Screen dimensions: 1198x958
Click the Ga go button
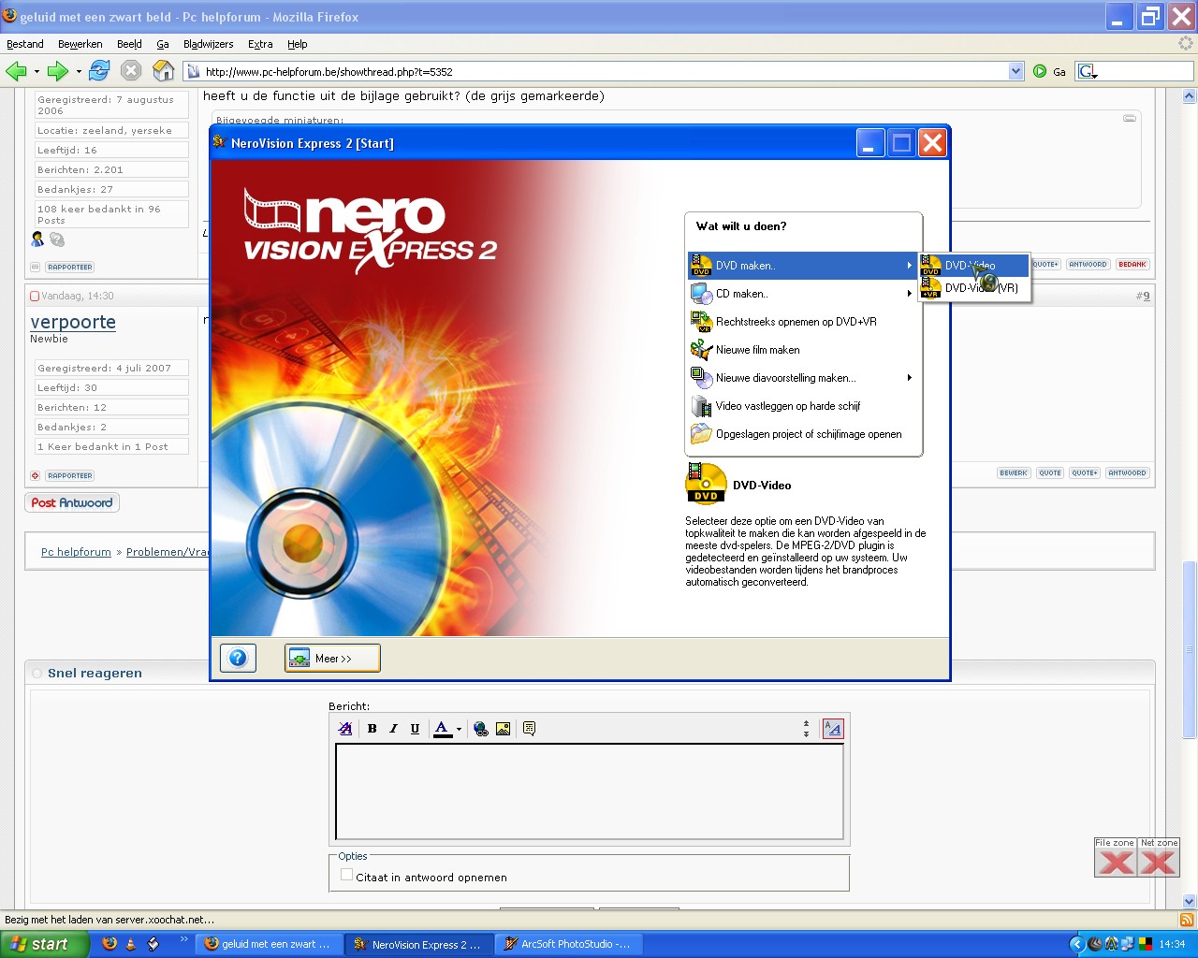point(1050,71)
